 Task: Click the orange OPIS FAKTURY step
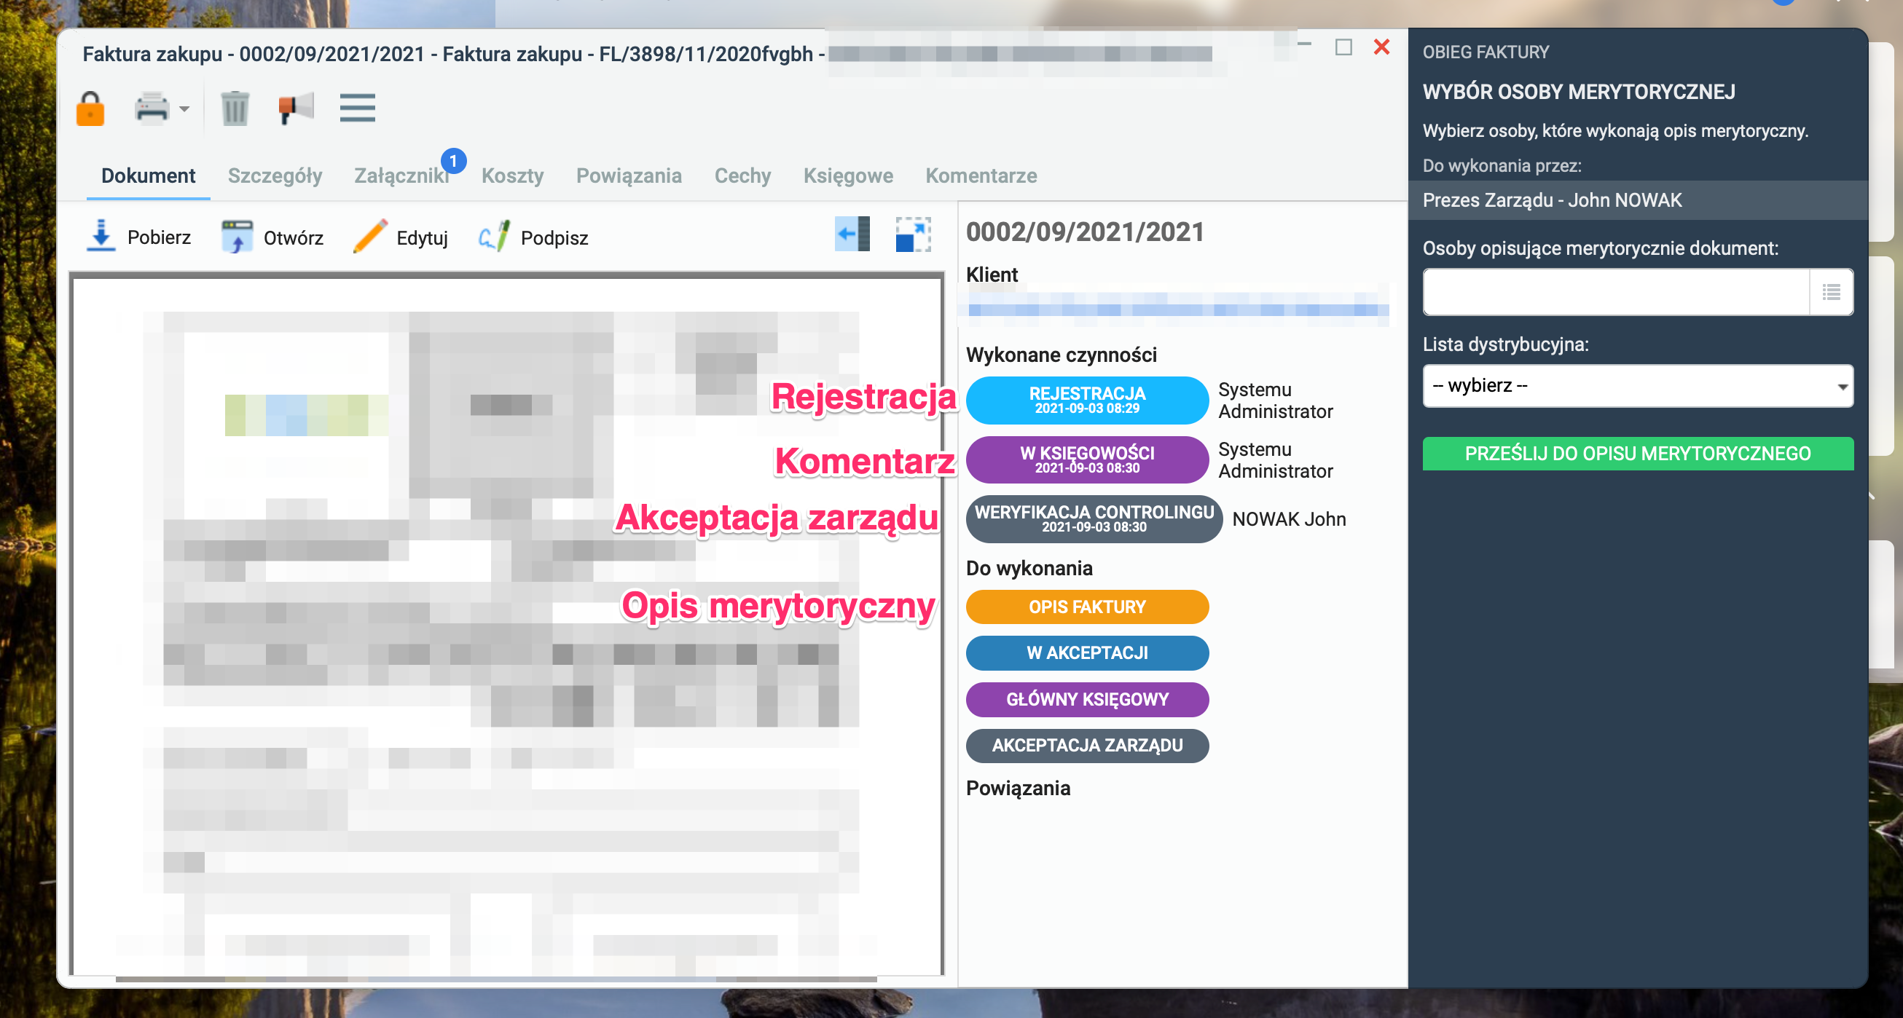click(x=1088, y=607)
